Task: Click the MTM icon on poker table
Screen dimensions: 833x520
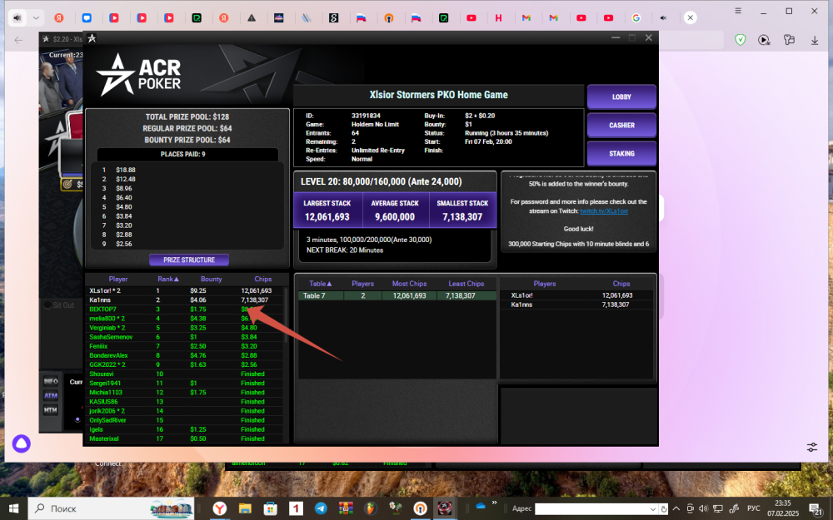Action: 51,410
